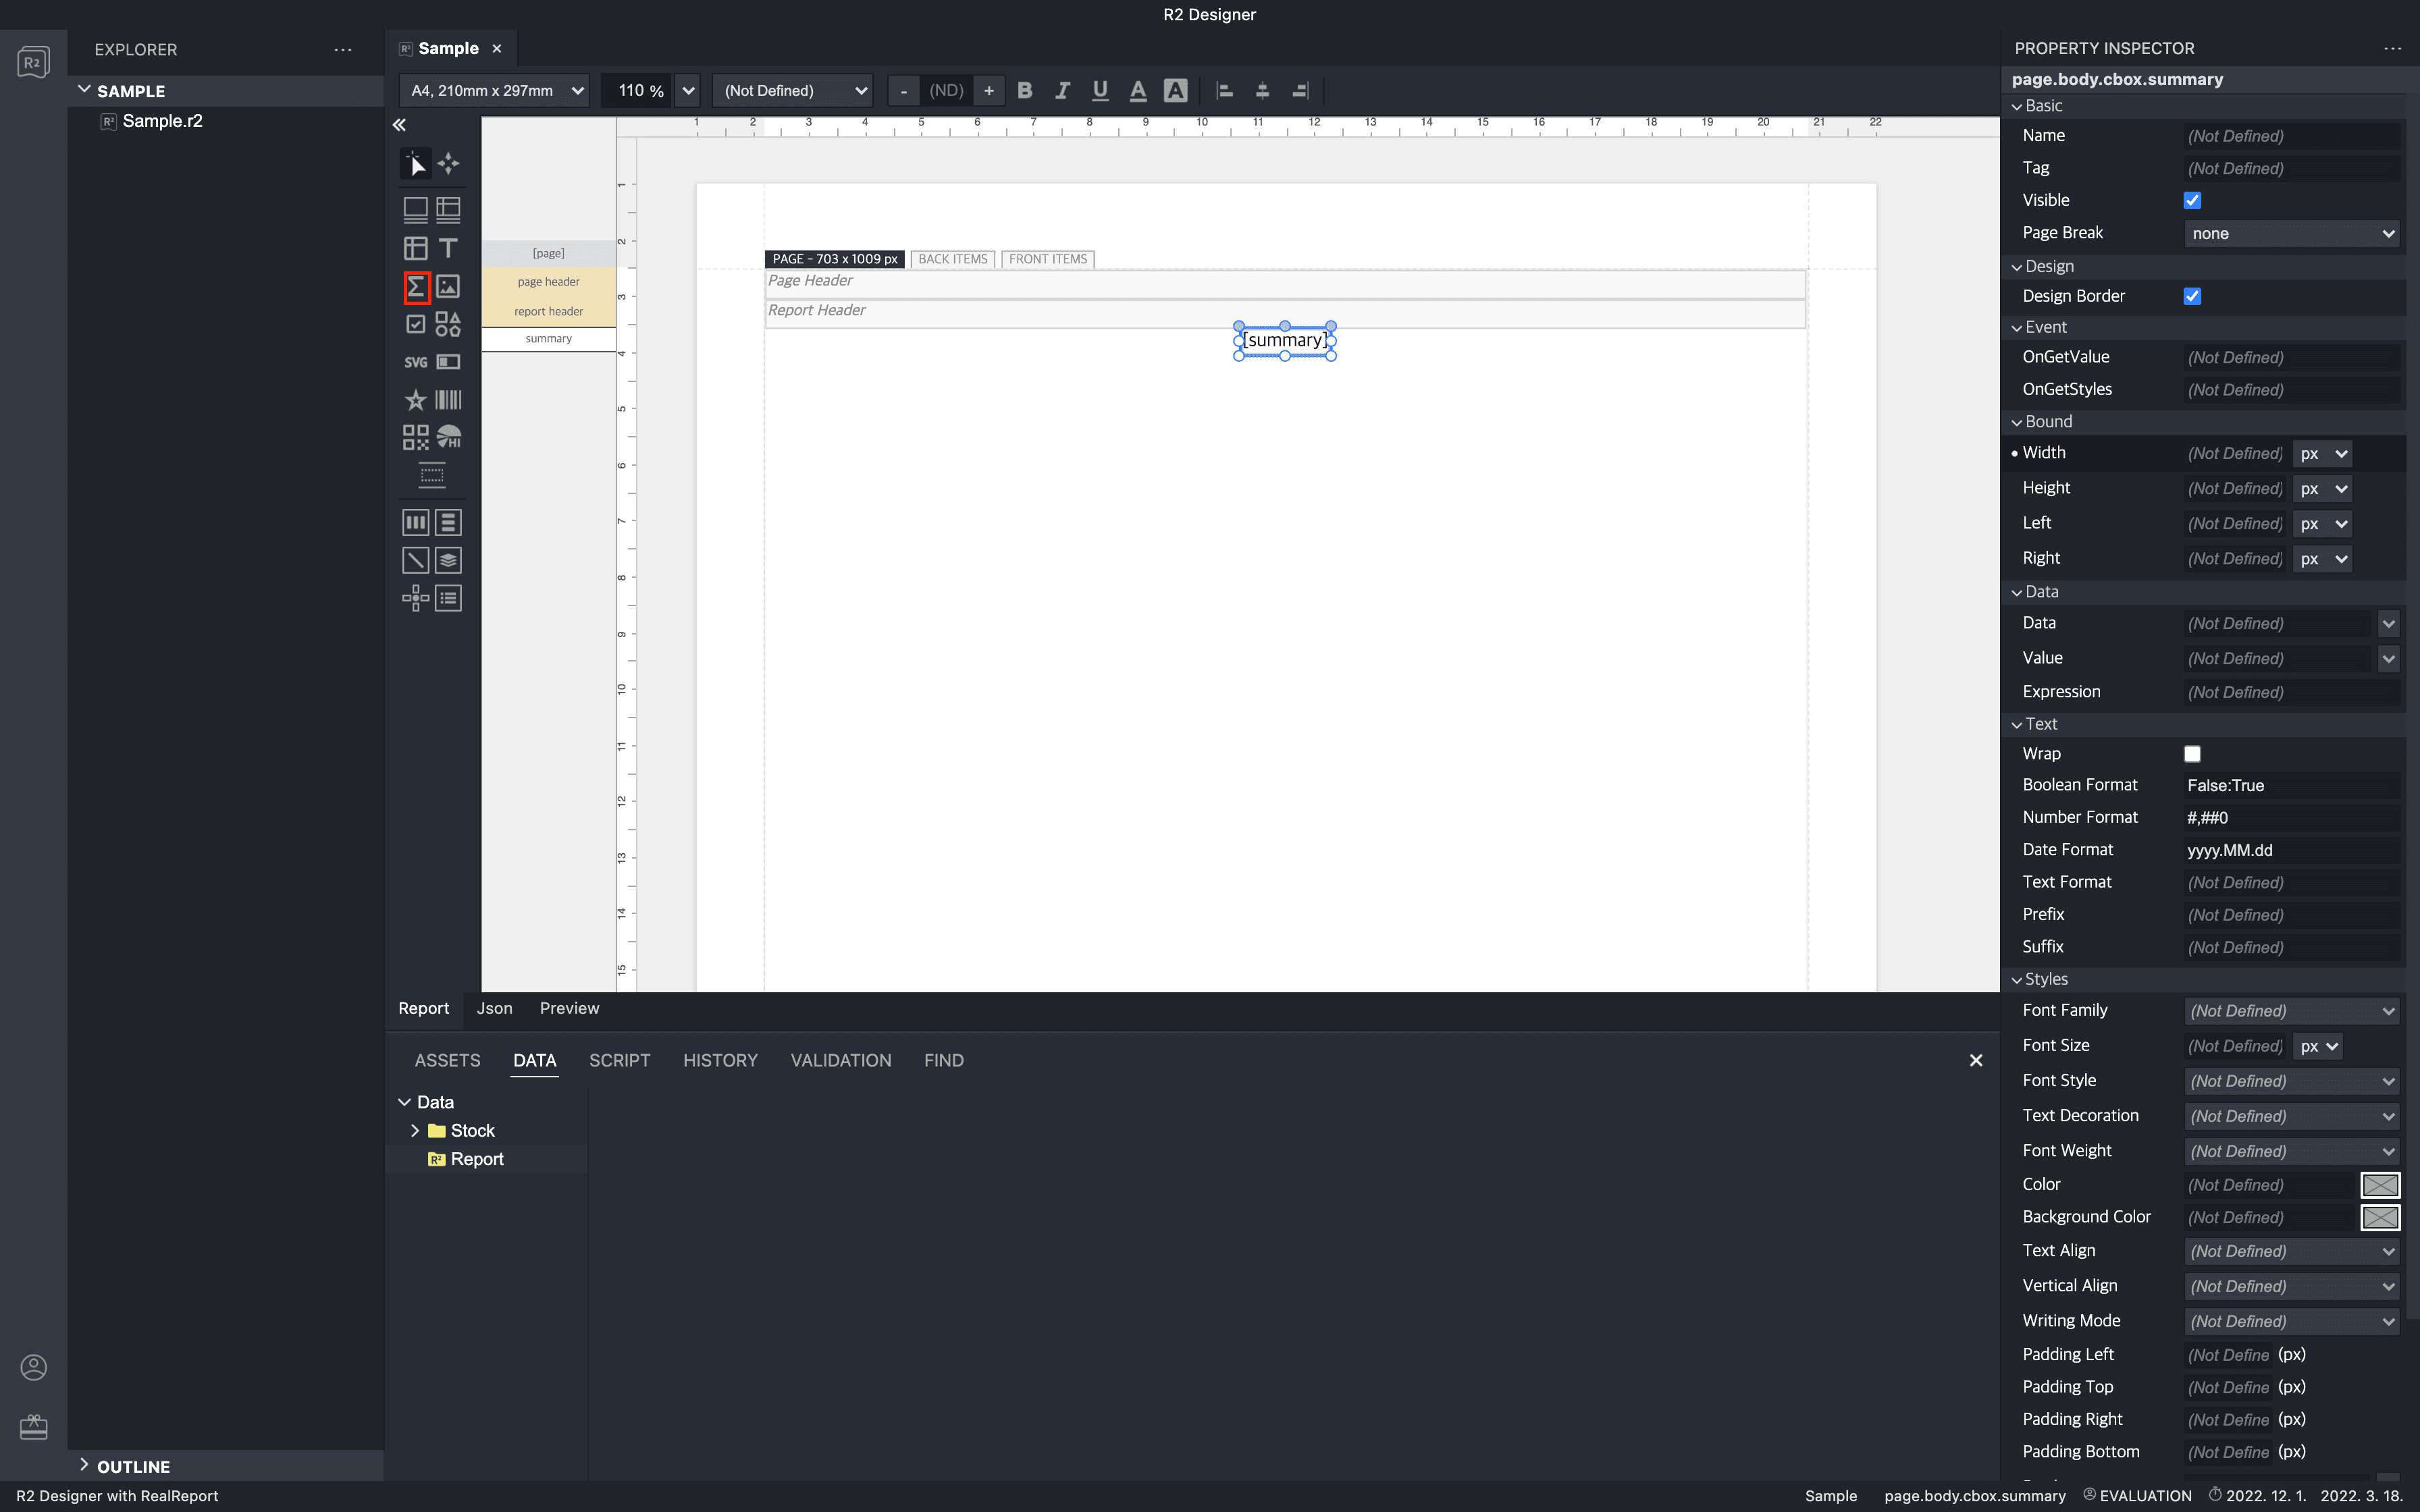Pick the Text item tool
This screenshot has height=1512, width=2420.
click(448, 248)
